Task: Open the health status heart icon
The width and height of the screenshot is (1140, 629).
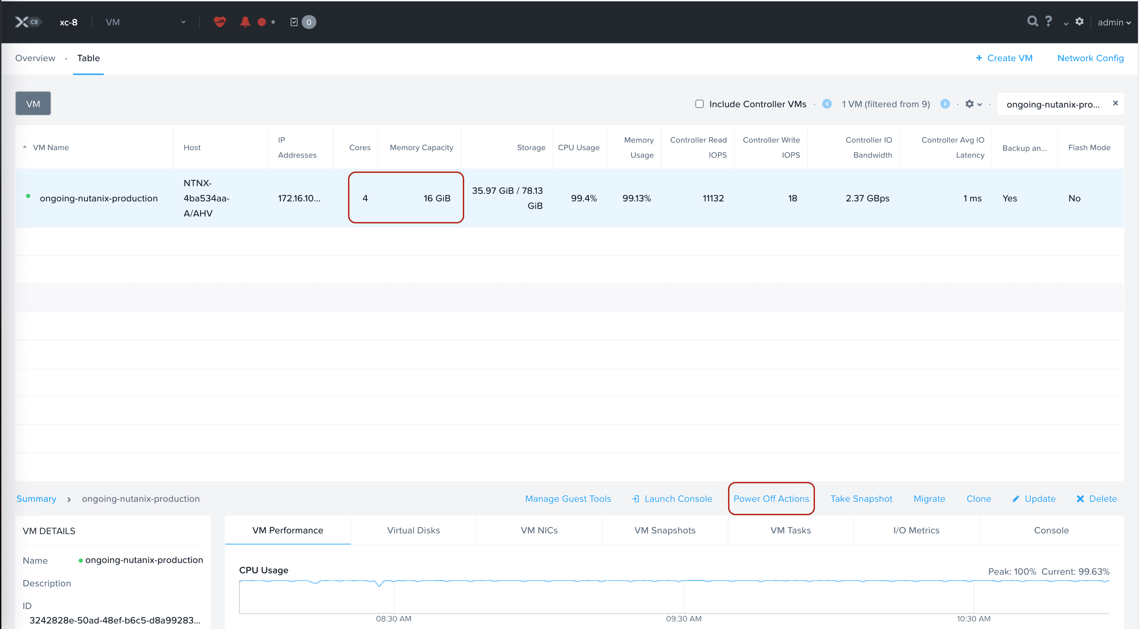Action: [219, 22]
